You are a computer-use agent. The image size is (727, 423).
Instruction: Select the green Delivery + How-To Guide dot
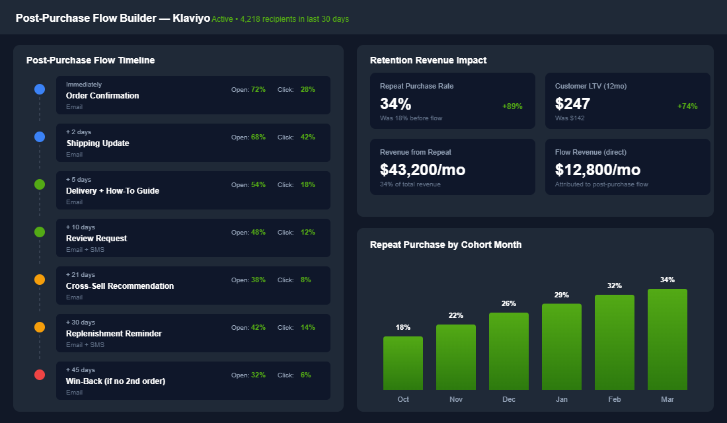coord(40,184)
